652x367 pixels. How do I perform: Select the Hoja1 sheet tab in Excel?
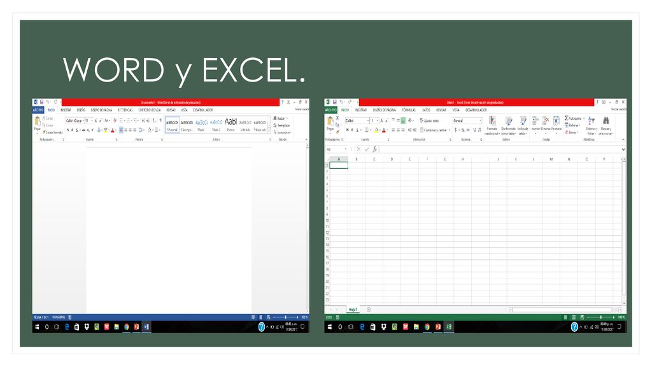(x=353, y=310)
